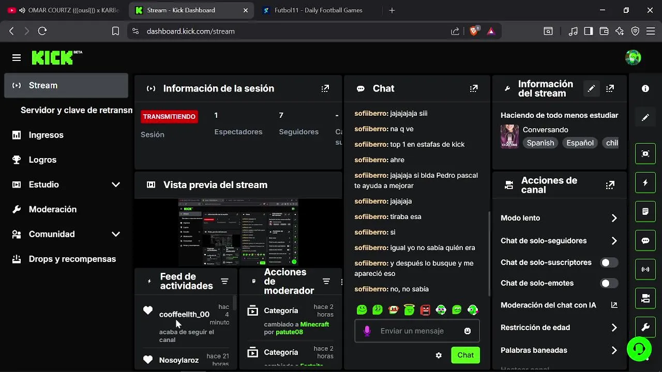Switch to the OMAR COURTZ browser tab

point(62,10)
